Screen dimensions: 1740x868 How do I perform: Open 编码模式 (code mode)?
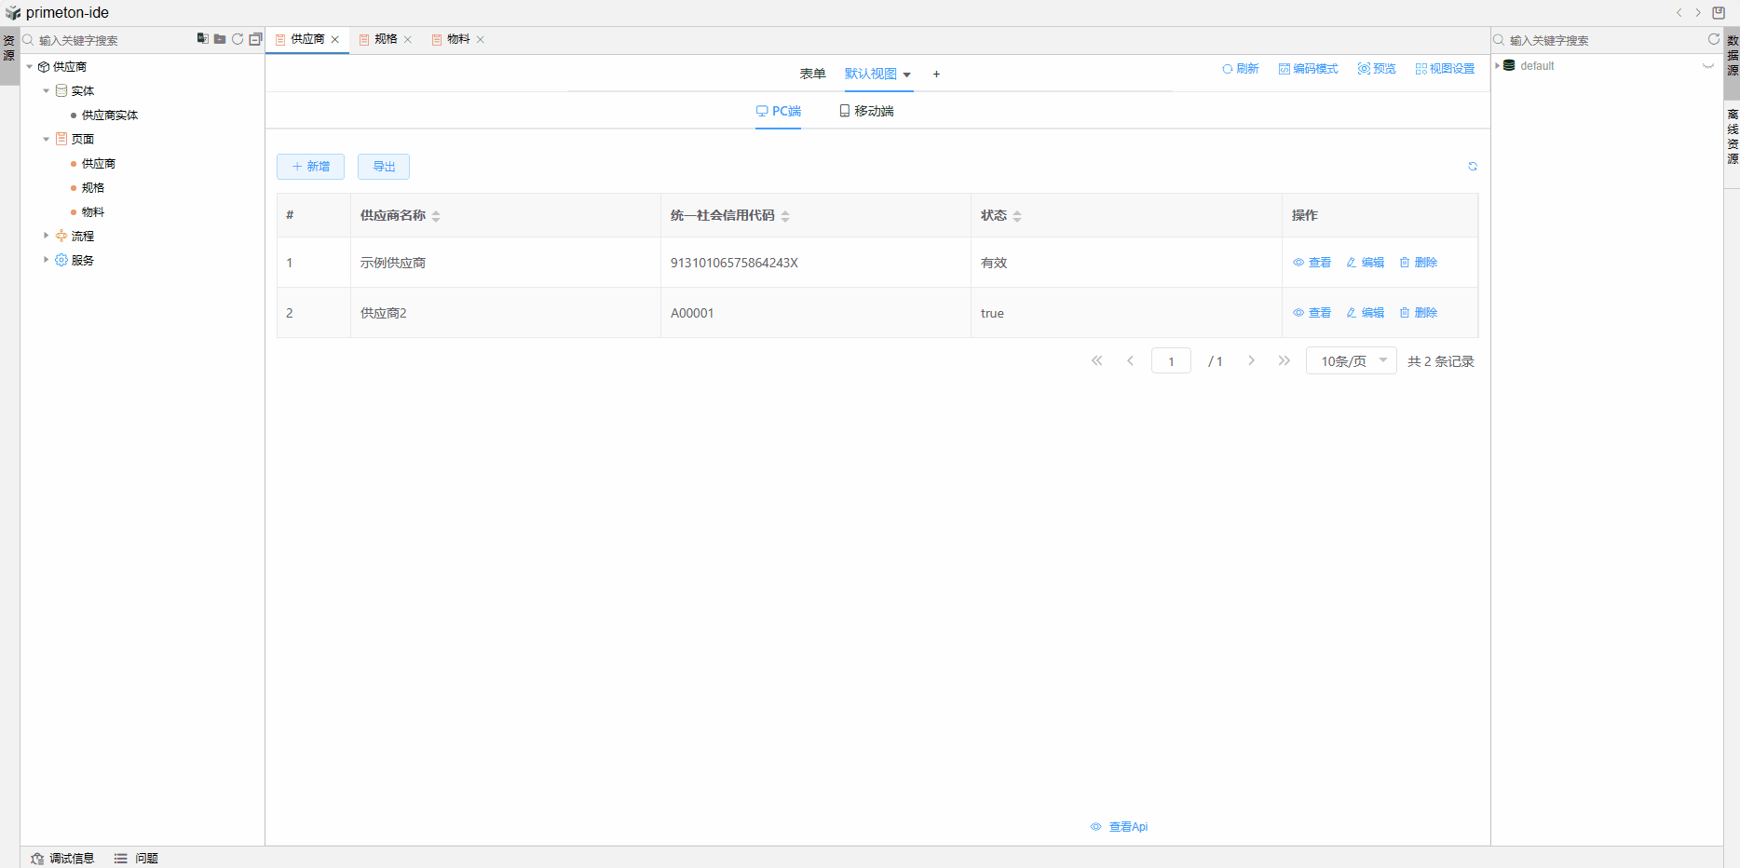point(1308,69)
